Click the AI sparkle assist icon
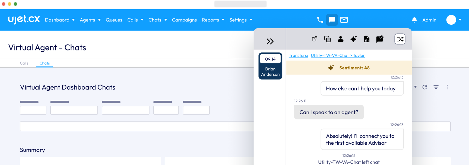Image resolution: width=469 pixels, height=165 pixels. [x=353, y=39]
